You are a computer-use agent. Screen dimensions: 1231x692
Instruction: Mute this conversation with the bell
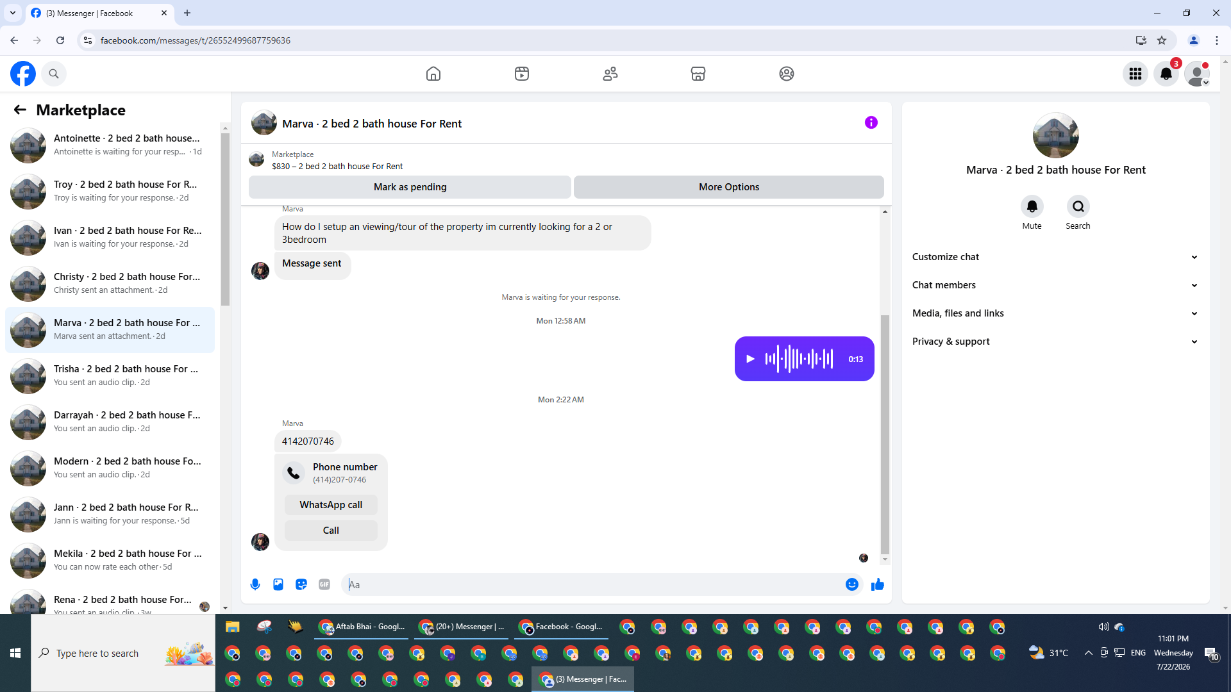pyautogui.click(x=1032, y=206)
